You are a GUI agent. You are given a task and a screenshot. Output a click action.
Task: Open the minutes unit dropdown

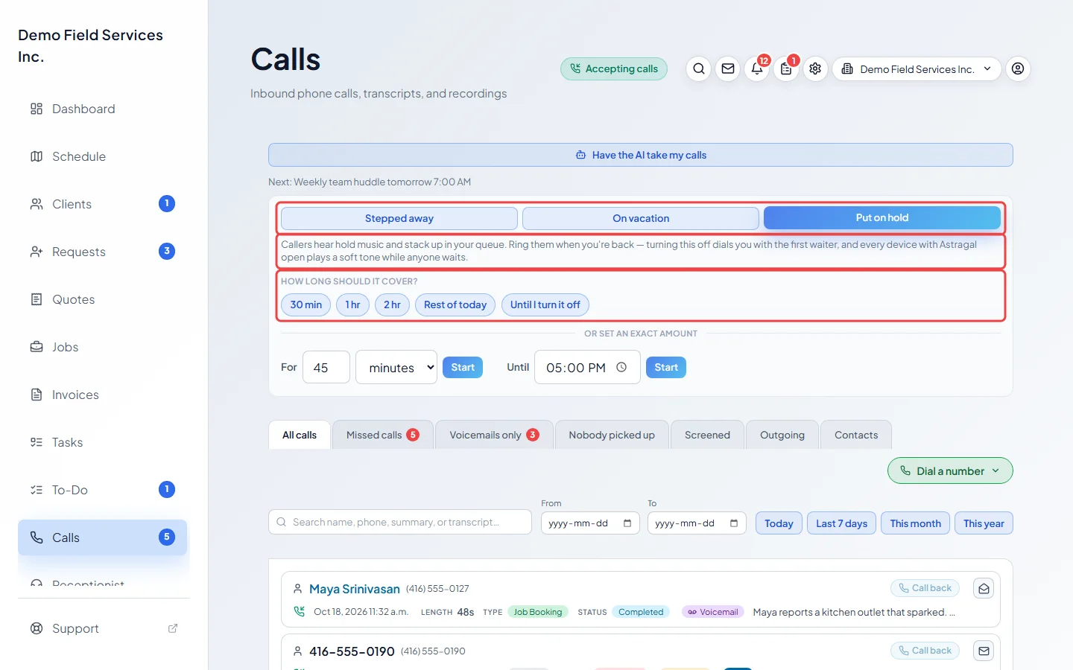coord(396,367)
